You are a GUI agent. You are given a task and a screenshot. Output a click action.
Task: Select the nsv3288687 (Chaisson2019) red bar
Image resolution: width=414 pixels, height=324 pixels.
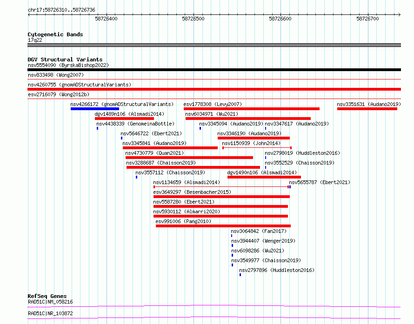(193, 167)
